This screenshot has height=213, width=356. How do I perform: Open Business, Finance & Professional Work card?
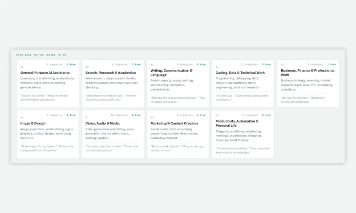coord(308,84)
